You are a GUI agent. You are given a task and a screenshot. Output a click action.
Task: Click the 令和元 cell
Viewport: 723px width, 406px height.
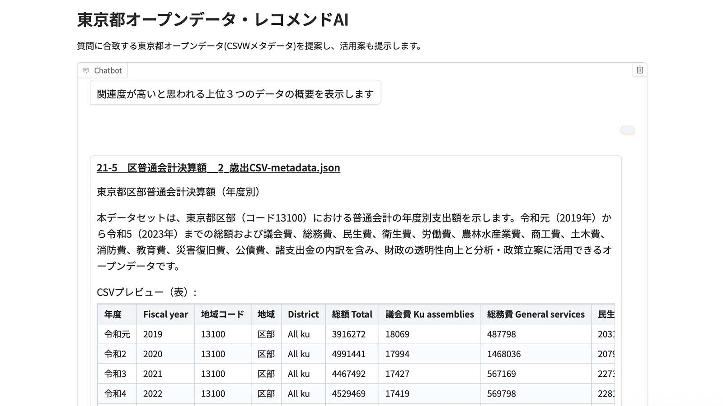[117, 334]
